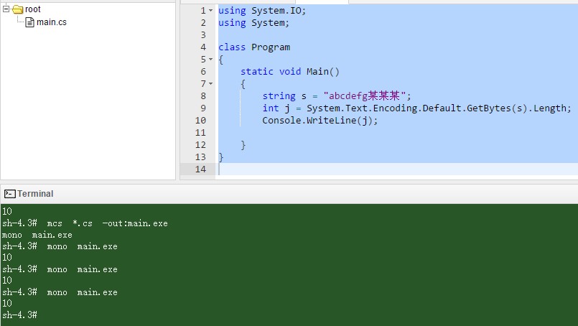Viewport: 578px width, 326px height.
Task: Click line number 11 in the gutter
Action: (200, 133)
